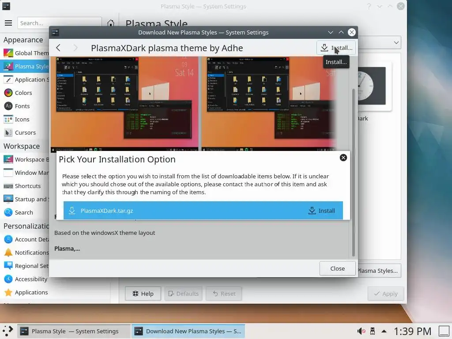Open Regional Settings icon
452x339 pixels.
pyautogui.click(x=8, y=266)
